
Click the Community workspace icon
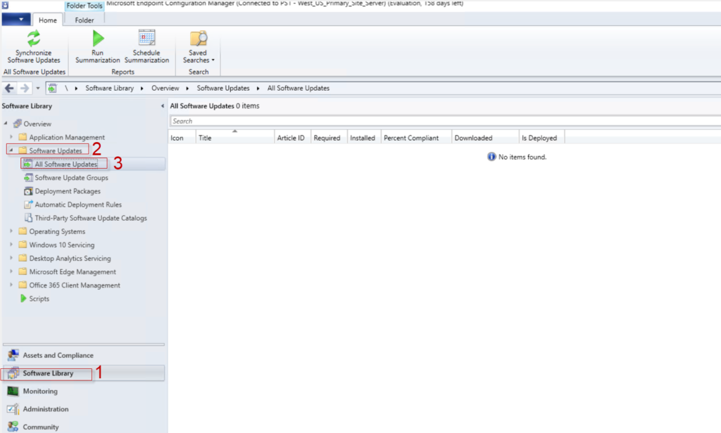13,427
